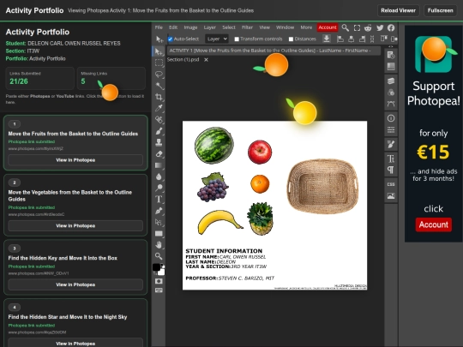Select the Type tool
This screenshot has height=347, width=463.
coord(159,199)
